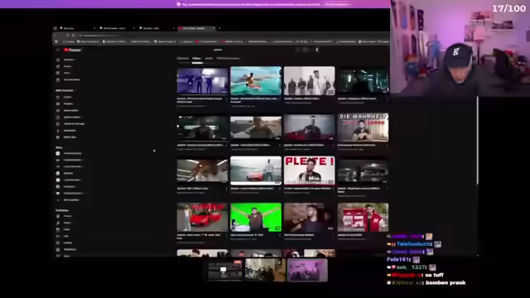
Task: Click the page scrollbar right of the video grid
Action: click(477, 140)
